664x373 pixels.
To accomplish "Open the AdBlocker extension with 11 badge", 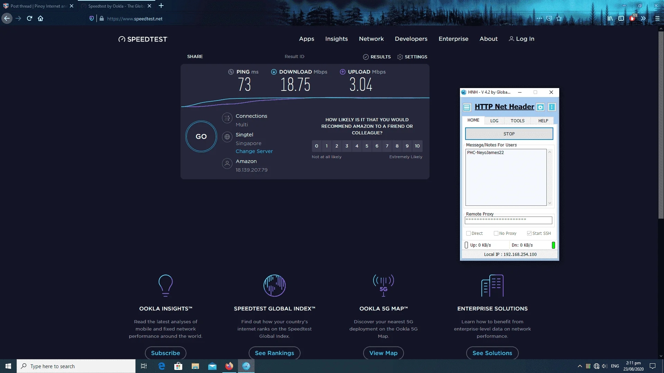I will (x=633, y=18).
